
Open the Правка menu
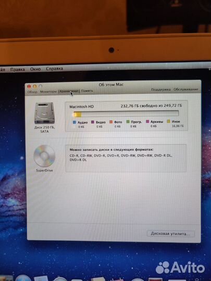(x=17, y=69)
